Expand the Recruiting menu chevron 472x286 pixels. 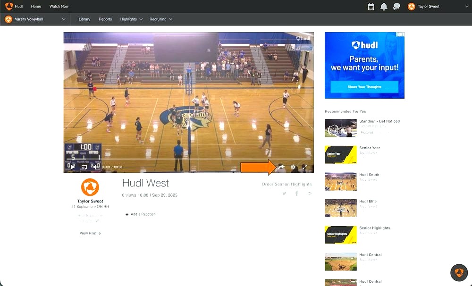171,19
